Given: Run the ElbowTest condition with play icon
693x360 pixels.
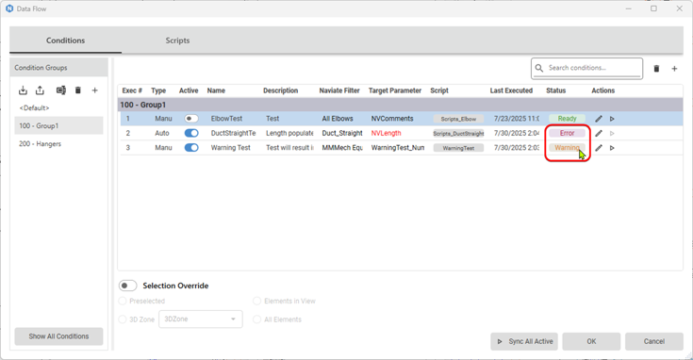Looking at the screenshot, I should tap(612, 119).
